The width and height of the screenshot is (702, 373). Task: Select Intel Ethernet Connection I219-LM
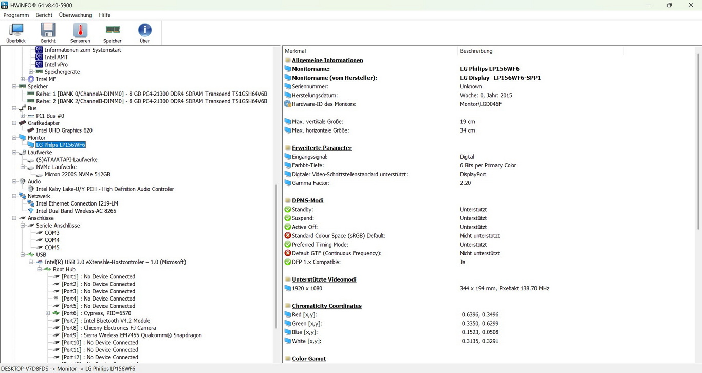tap(77, 204)
